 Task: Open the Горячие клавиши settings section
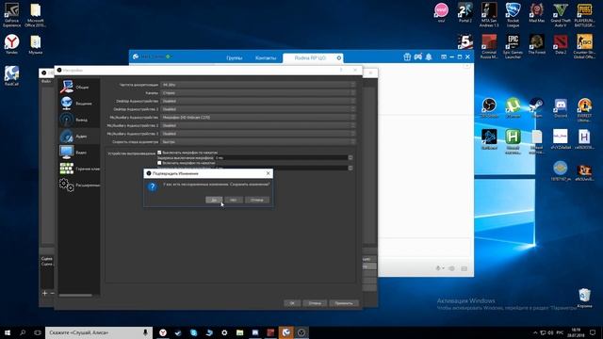79,169
